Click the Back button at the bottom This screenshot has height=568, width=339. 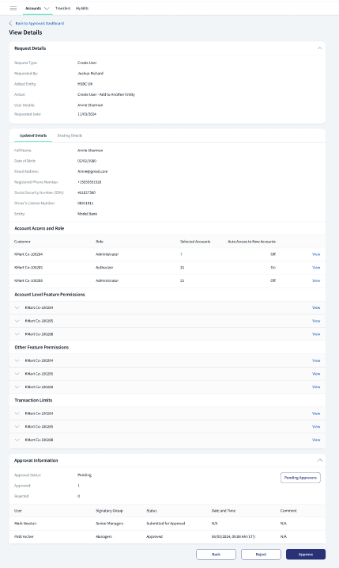(216, 555)
